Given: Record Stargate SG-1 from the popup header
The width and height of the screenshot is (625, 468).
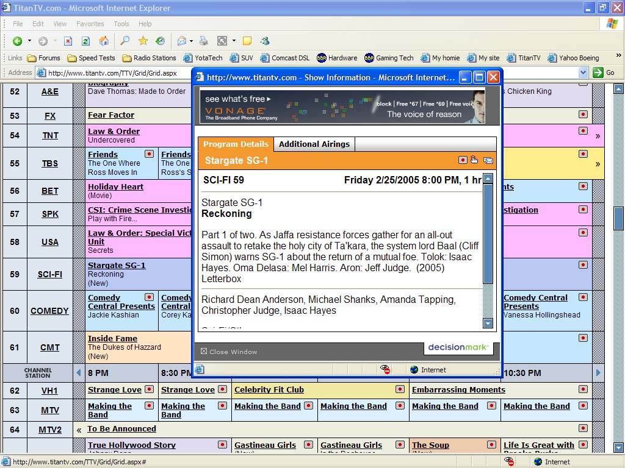Looking at the screenshot, I should click(x=463, y=160).
